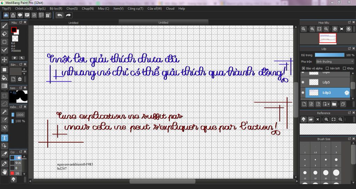Click the cloud save icon in toolbar

[6, 15]
